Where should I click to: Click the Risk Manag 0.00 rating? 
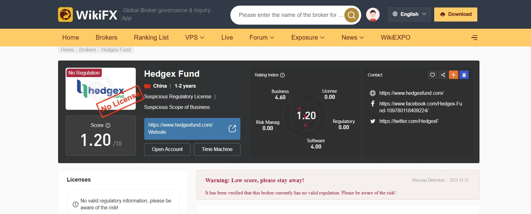click(x=268, y=125)
